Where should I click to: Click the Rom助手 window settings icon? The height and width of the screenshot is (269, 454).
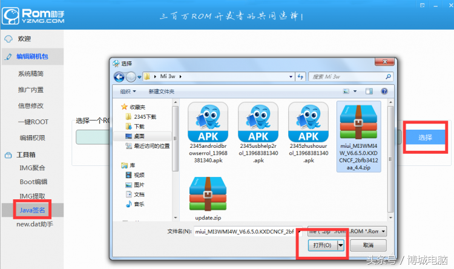click(x=422, y=5)
